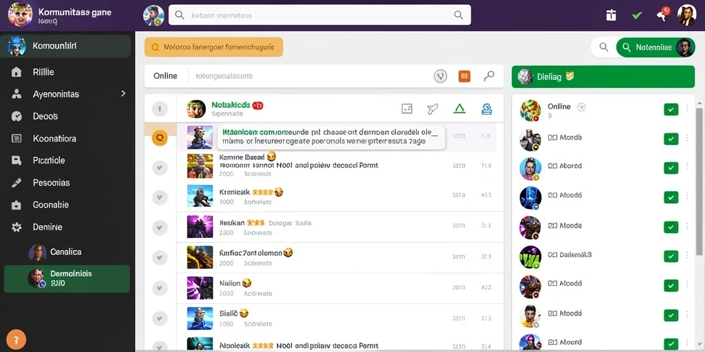The width and height of the screenshot is (705, 352).
Task: Click the gear icon next to Deniine
Action: (x=17, y=227)
